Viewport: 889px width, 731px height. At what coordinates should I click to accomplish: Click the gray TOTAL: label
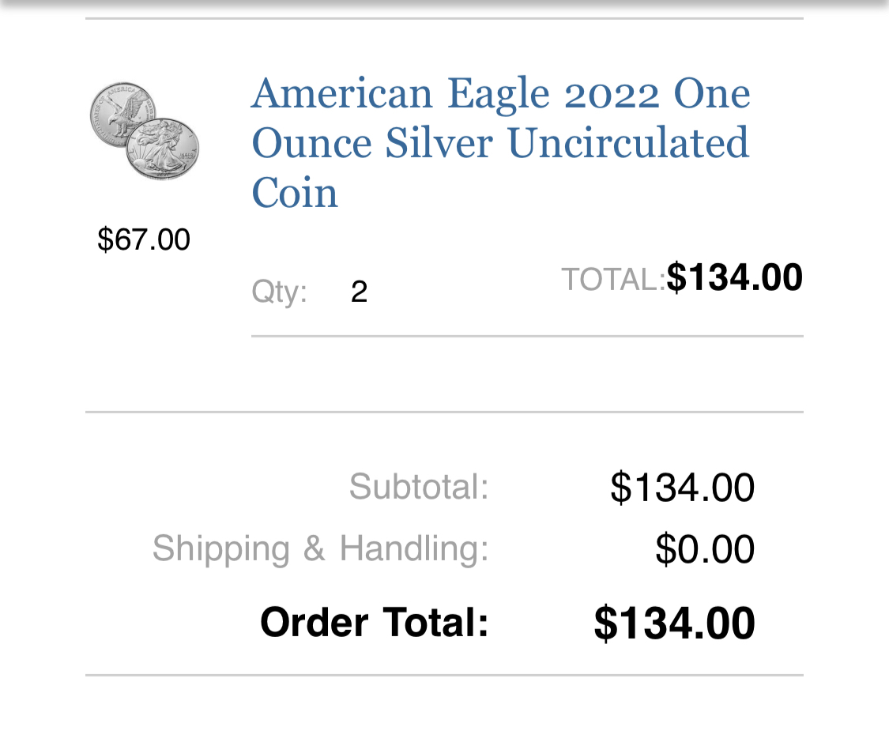613,279
